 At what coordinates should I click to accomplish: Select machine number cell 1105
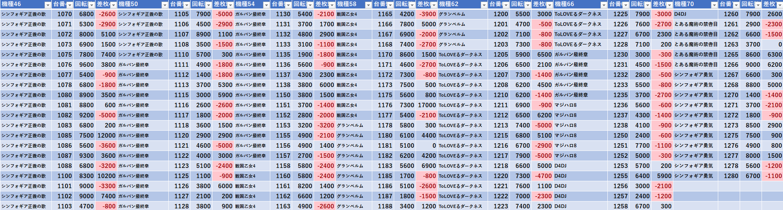point(180,14)
